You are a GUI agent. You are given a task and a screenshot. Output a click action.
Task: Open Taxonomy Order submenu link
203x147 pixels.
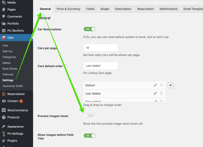(x=13, y=86)
